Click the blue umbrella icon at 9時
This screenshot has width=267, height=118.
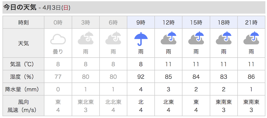[141, 39]
